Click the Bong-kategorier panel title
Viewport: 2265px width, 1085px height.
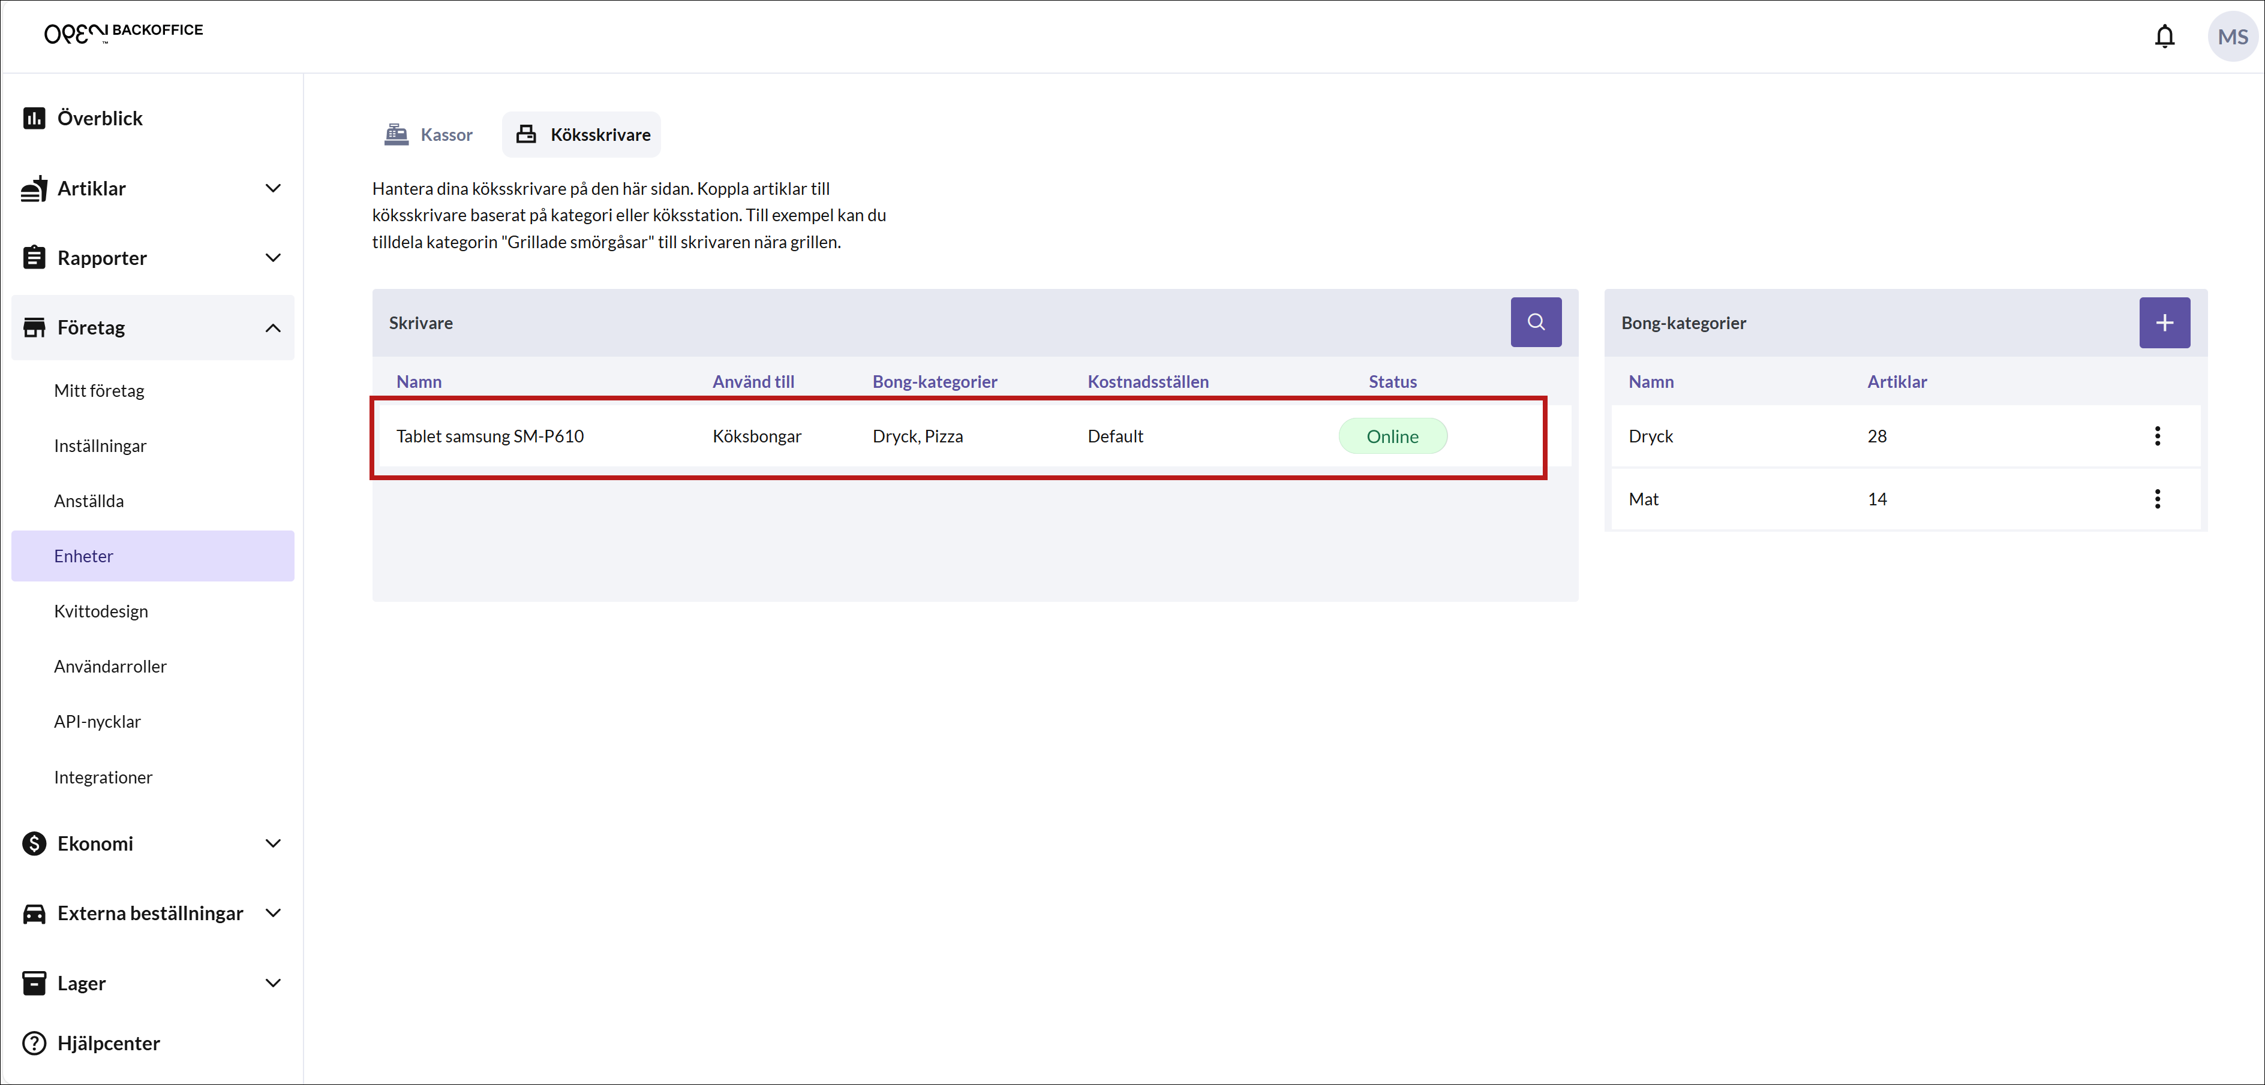pos(1683,323)
